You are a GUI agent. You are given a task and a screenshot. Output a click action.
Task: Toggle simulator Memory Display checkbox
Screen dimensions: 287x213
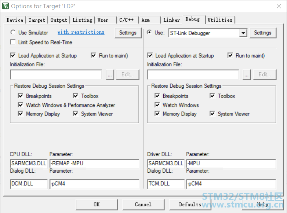[x=21, y=114]
